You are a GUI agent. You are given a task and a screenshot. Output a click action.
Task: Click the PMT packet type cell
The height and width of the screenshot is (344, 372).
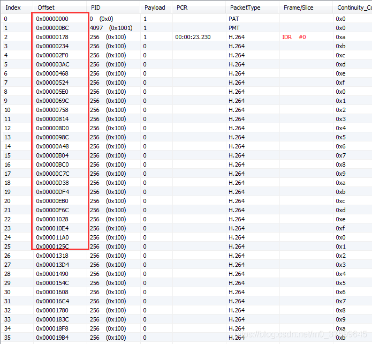coord(234,28)
